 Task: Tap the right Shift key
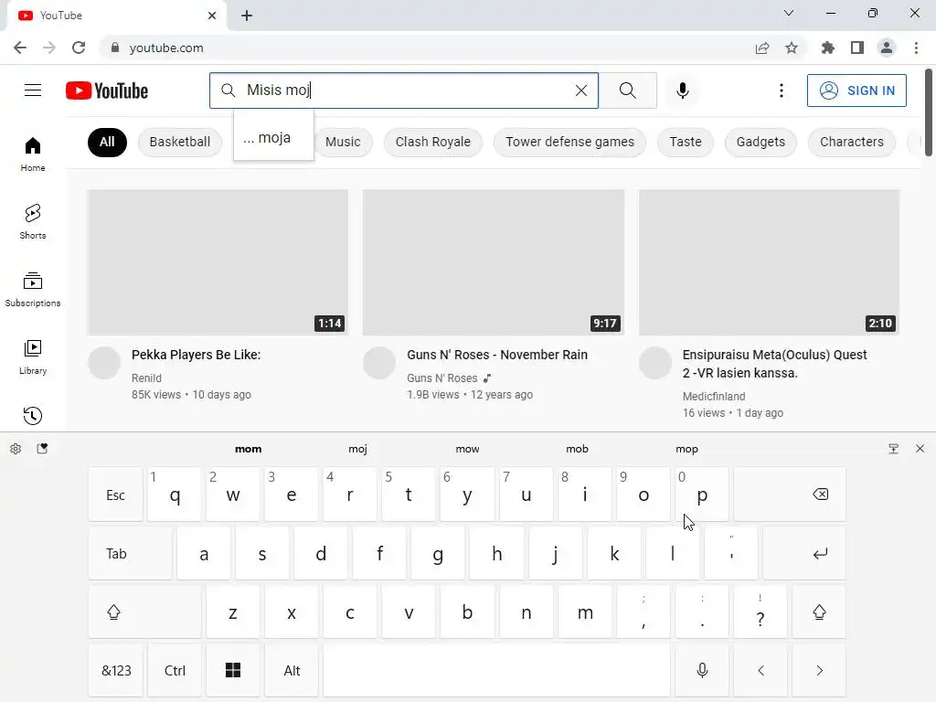pos(819,612)
